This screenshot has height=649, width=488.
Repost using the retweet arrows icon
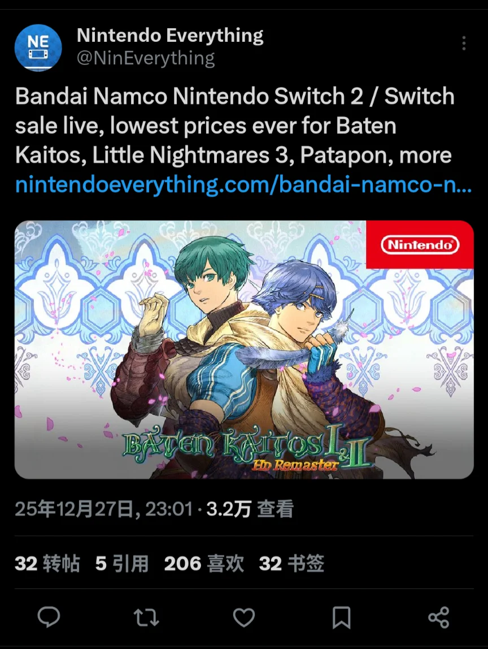coord(146,617)
